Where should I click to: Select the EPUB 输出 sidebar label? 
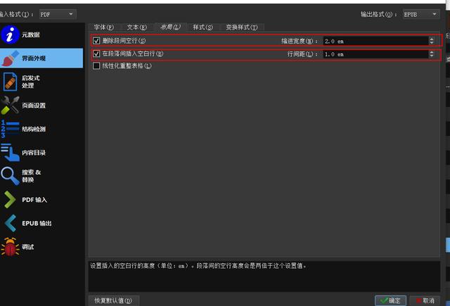[x=37, y=223]
